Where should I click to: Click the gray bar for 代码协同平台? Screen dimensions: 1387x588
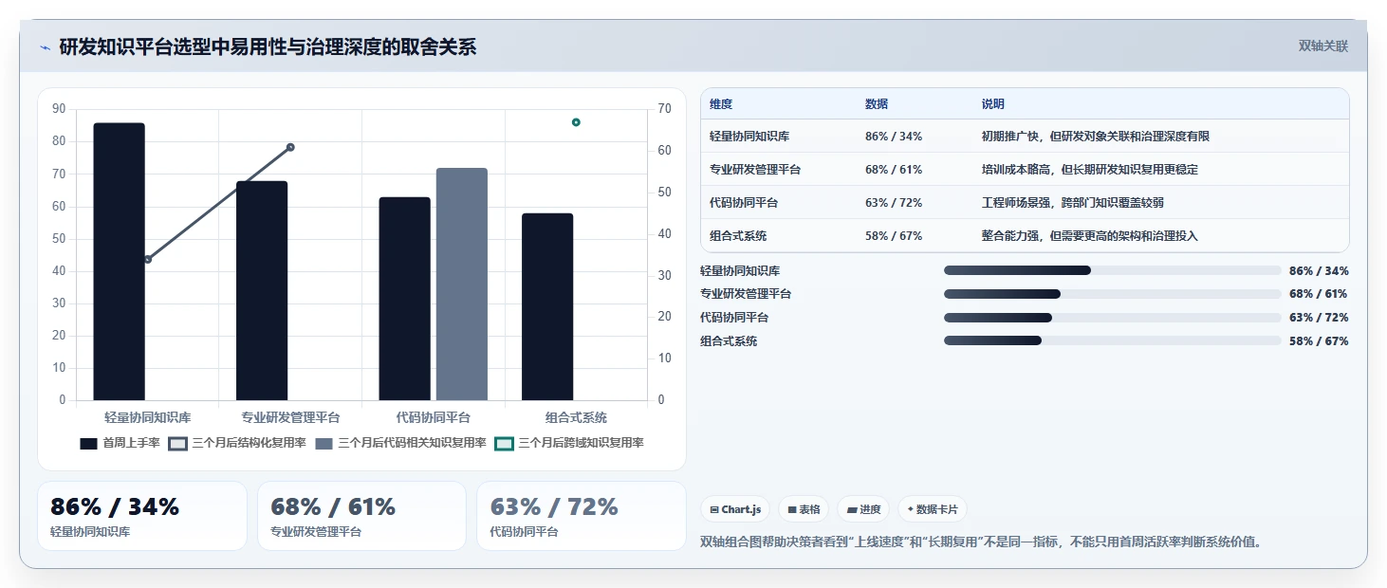(x=462, y=284)
